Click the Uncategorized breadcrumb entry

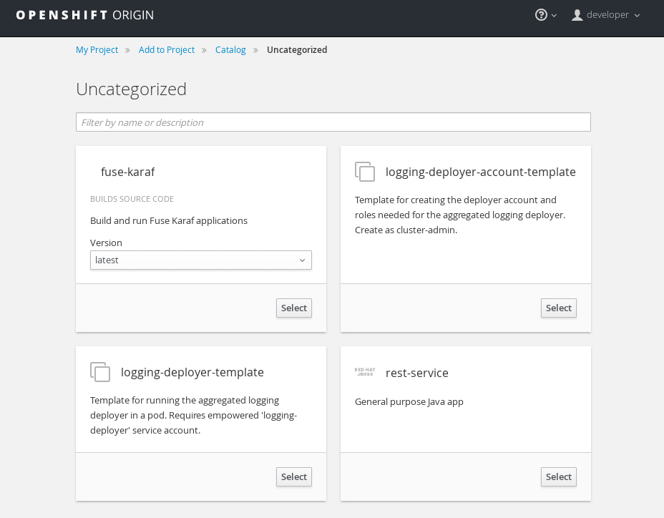[x=297, y=49]
